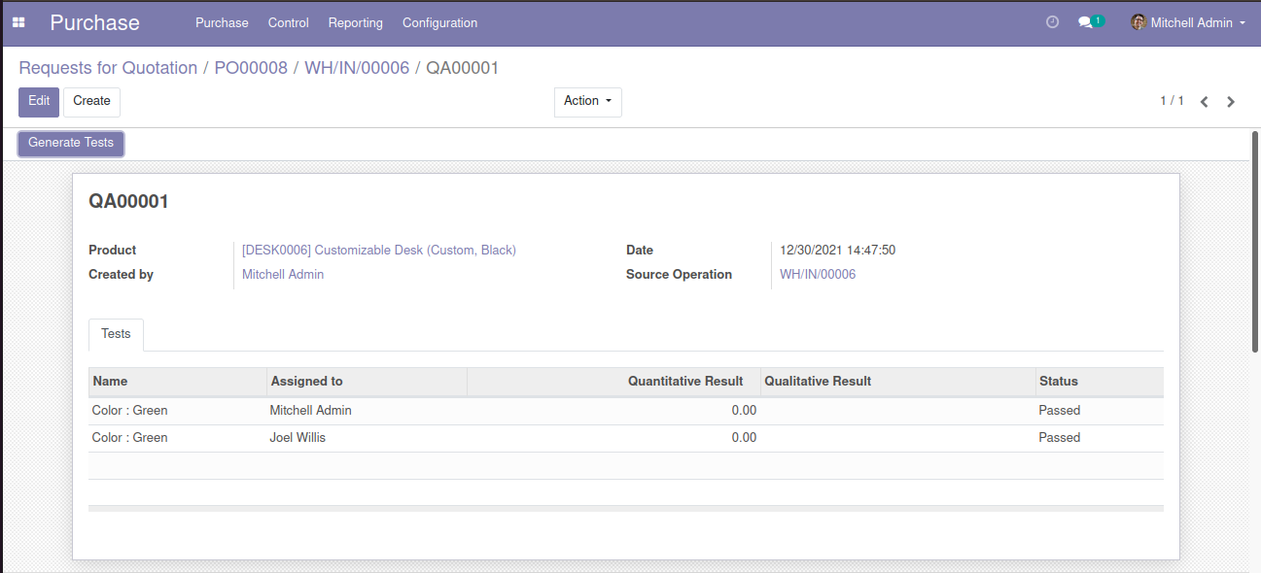Image resolution: width=1261 pixels, height=573 pixels.
Task: Open the apps grid home menu icon
Action: click(x=18, y=22)
